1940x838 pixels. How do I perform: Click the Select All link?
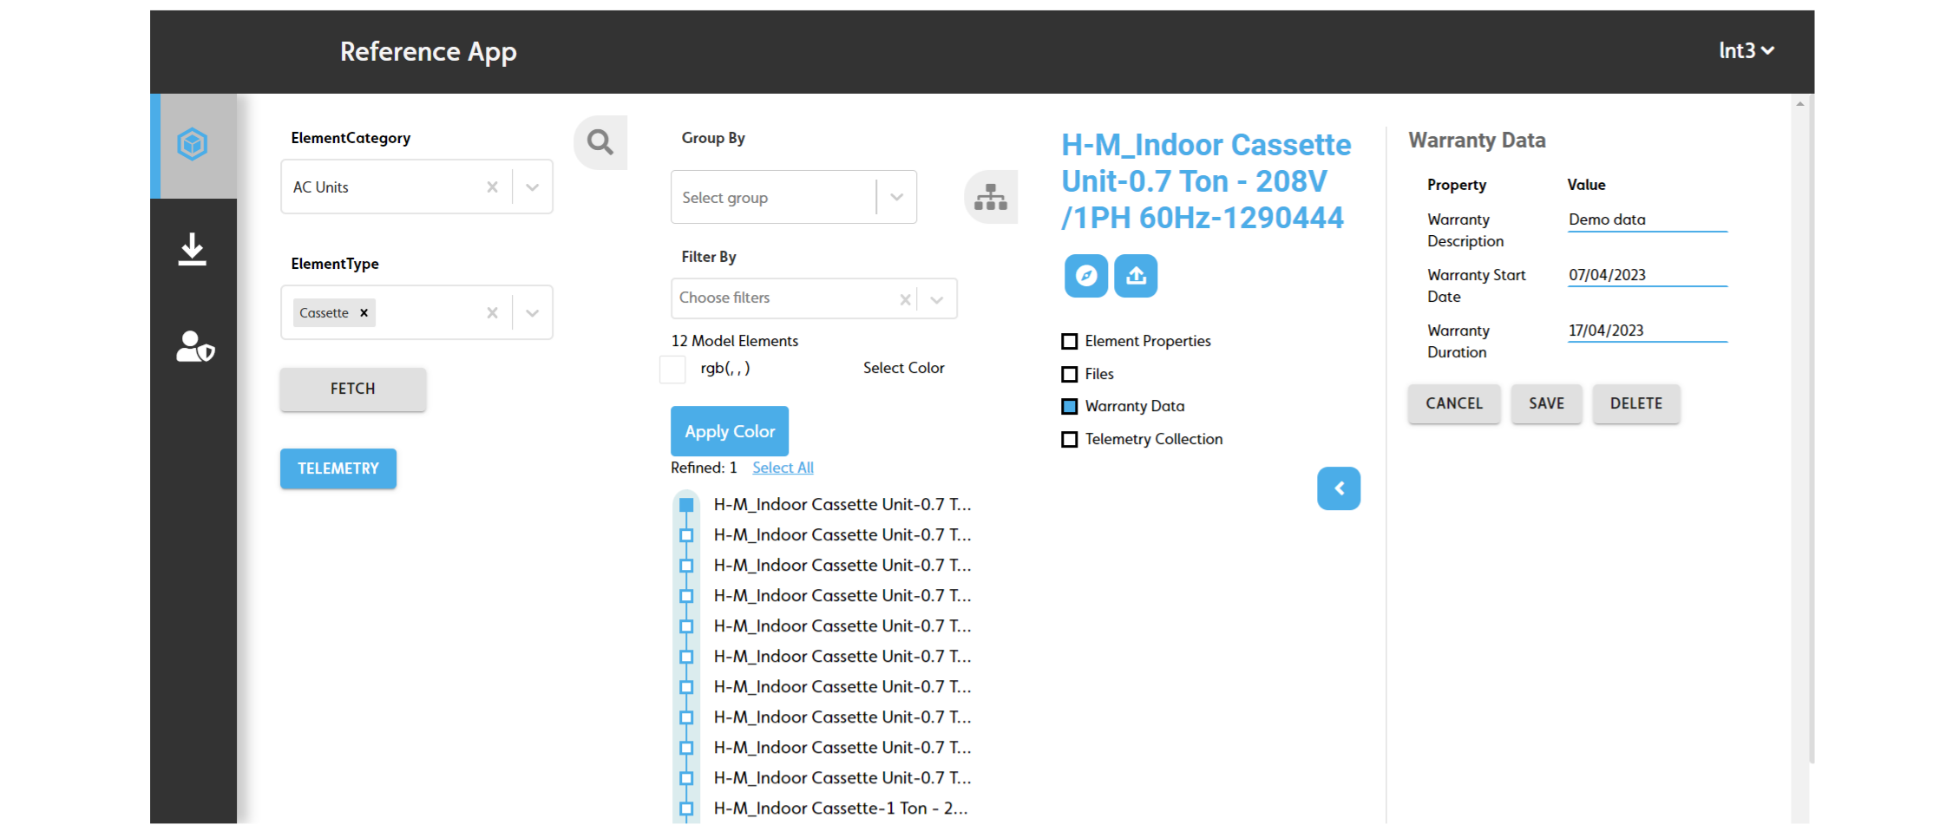(783, 468)
